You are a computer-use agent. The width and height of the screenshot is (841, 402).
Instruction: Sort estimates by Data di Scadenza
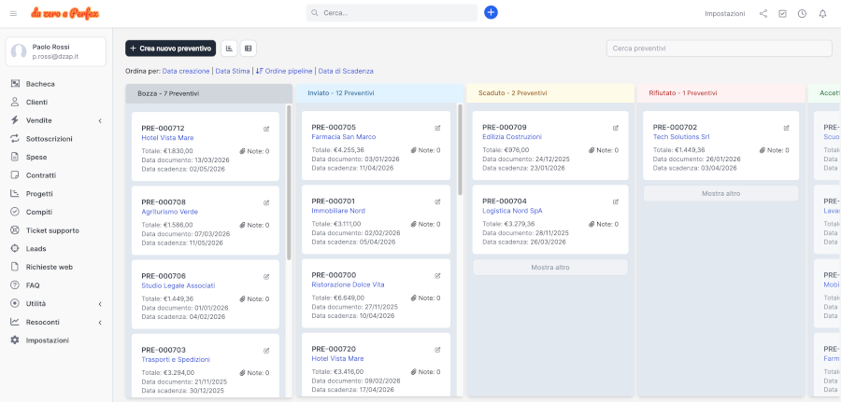(346, 71)
